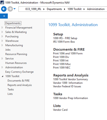Select Manufacturing in the tree

(14, 45)
